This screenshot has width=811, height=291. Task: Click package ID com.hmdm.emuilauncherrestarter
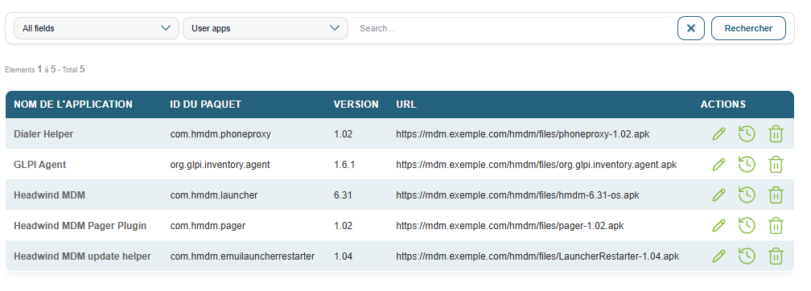[242, 256]
